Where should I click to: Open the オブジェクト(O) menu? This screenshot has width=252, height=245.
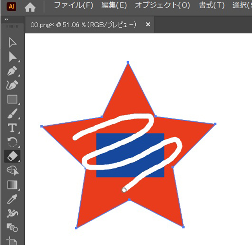[x=162, y=5]
